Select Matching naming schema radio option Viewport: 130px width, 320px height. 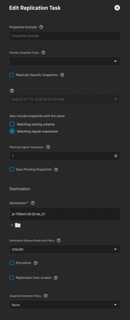(x=12, y=124)
